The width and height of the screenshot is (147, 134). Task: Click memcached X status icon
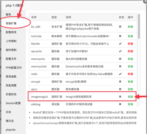click(120, 66)
